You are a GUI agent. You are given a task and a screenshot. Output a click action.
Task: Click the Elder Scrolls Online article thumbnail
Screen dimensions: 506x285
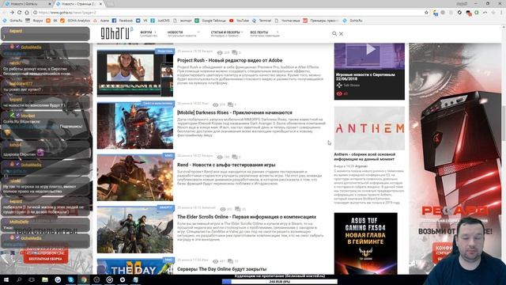(135, 230)
